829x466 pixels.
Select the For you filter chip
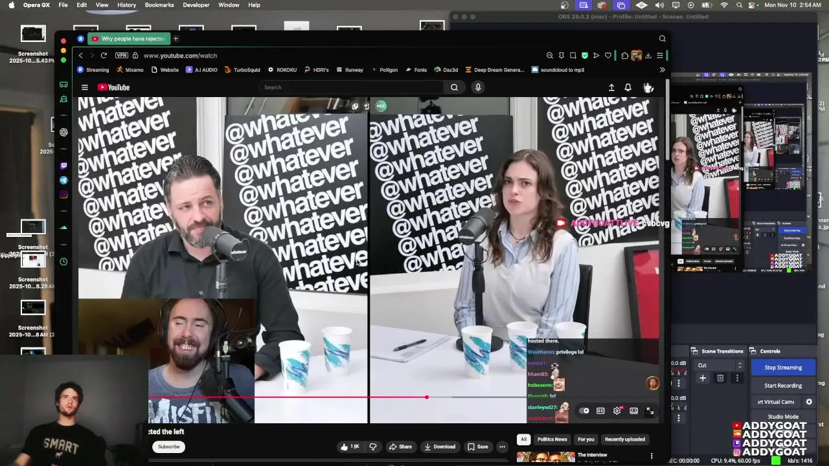pyautogui.click(x=585, y=439)
